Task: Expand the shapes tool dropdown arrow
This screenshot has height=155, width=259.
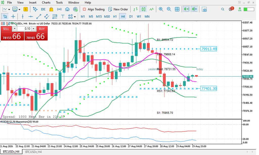Action: [75, 17]
